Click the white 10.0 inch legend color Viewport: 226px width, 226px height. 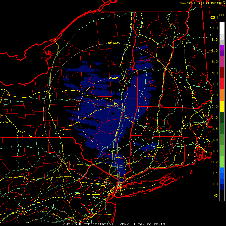tap(222, 28)
